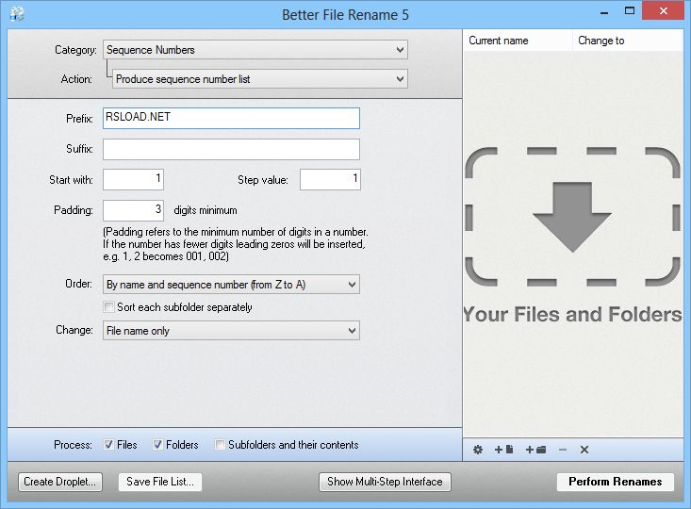Maximize the Better File Rename window
Viewport: 691px width, 509px height.
(630, 11)
